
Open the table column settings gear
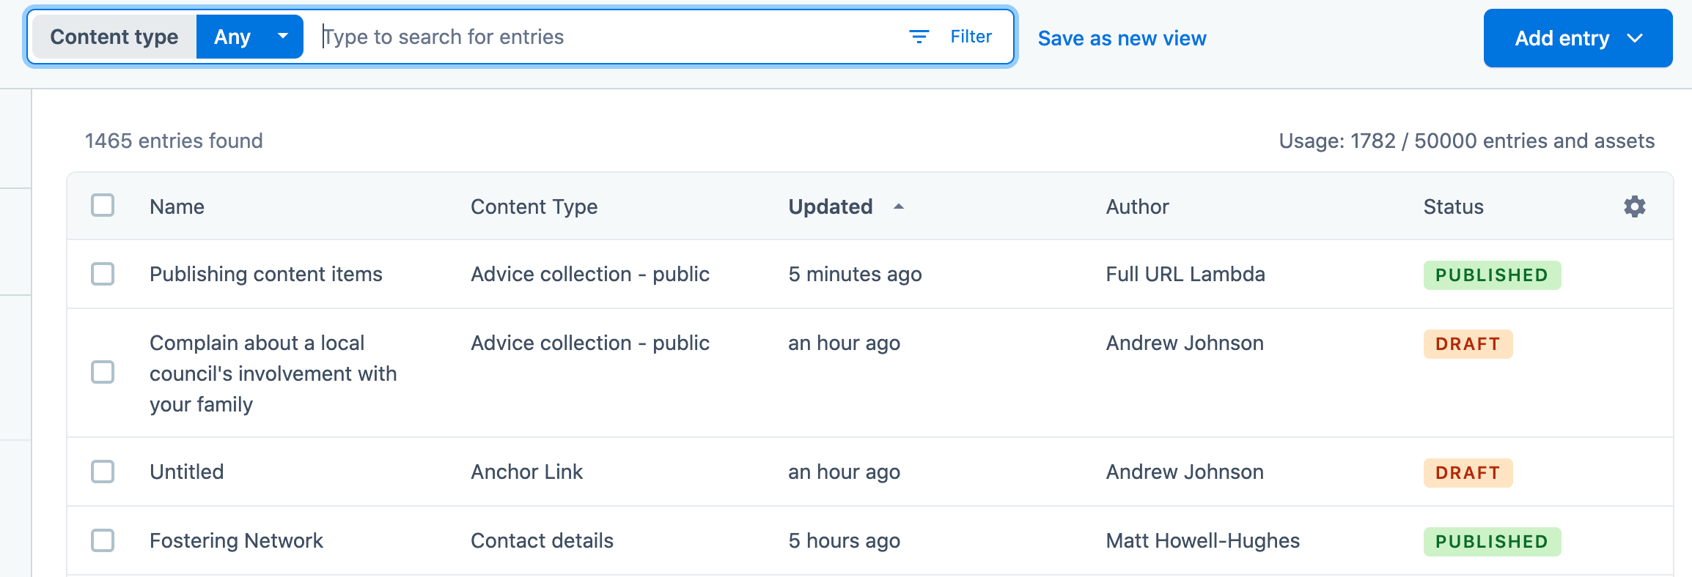click(x=1634, y=206)
